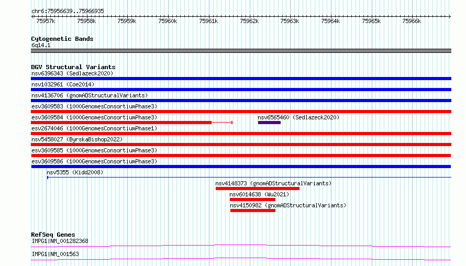The width and height of the screenshot is (466, 266).
Task: Click the thin blue line under nsv5355
Action: [249, 178]
